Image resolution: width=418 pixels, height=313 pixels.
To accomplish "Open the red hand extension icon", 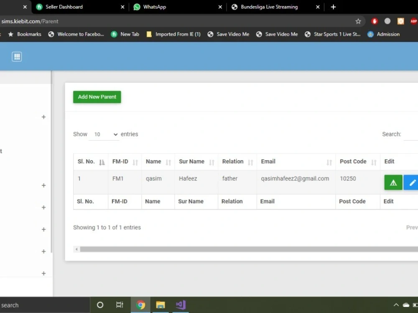I will pyautogui.click(x=374, y=21).
